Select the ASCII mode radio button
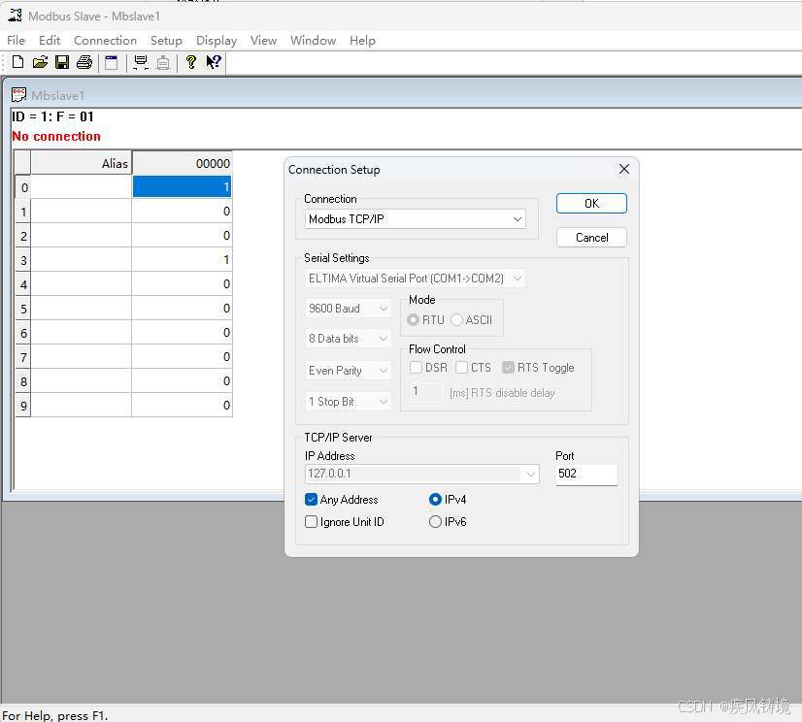Viewport: 802px width, 722px height. coord(456,319)
